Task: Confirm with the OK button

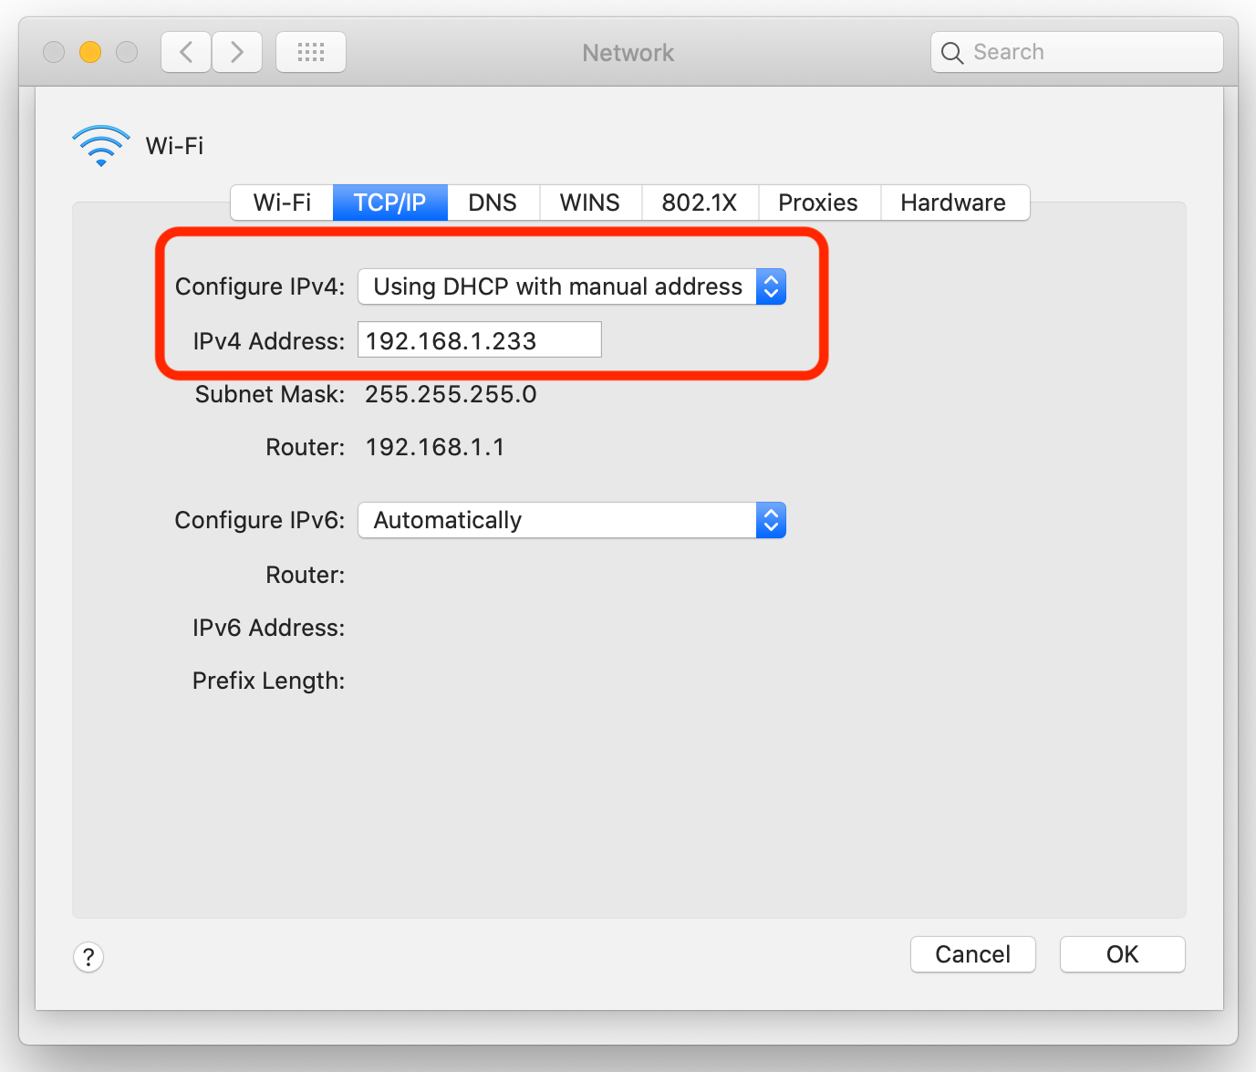Action: pos(1123,954)
